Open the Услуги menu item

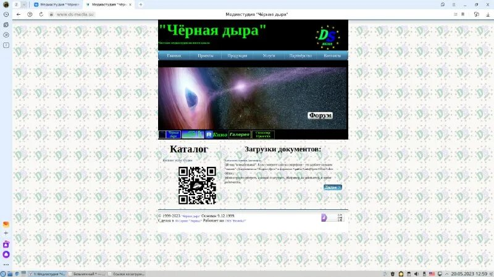(269, 55)
